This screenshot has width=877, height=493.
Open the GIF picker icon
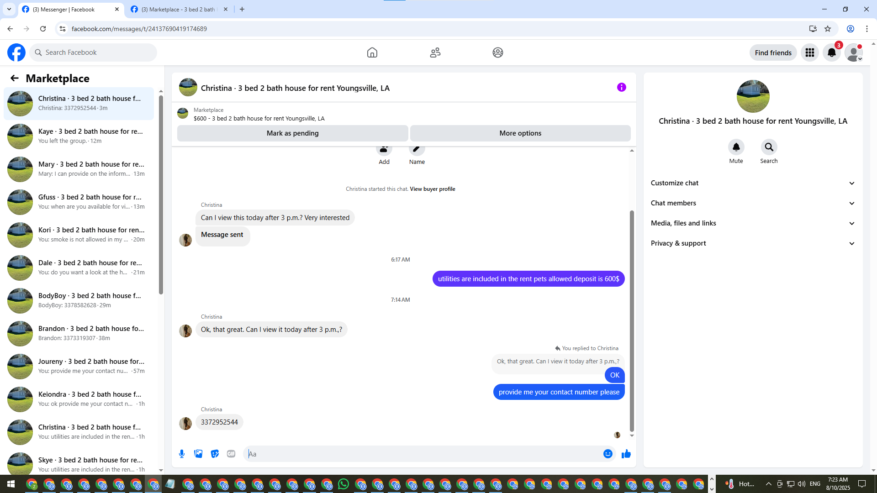click(x=231, y=454)
